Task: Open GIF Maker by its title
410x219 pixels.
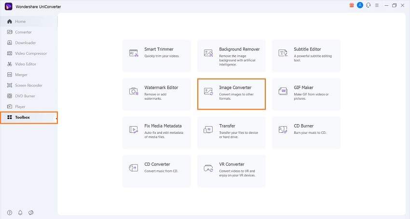Action: (303, 88)
